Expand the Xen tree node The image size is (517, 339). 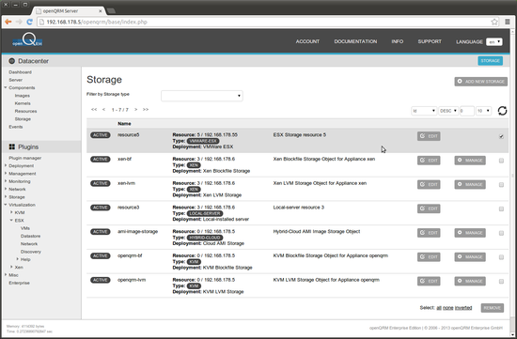click(x=11, y=267)
